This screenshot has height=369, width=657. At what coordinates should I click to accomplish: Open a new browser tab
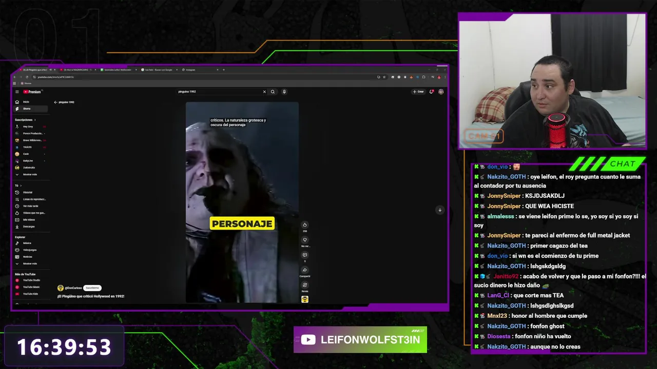click(x=223, y=70)
